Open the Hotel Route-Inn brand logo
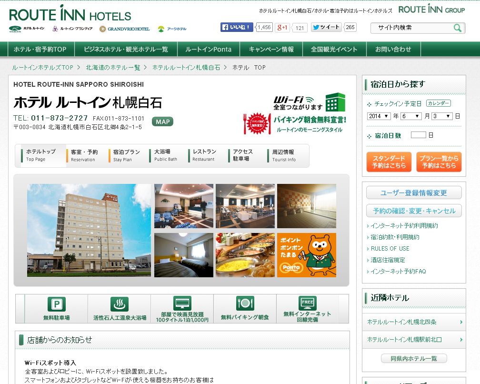The image size is (480, 384). click(x=27, y=29)
